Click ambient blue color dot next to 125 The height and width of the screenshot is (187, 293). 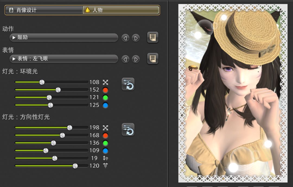click(x=105, y=105)
